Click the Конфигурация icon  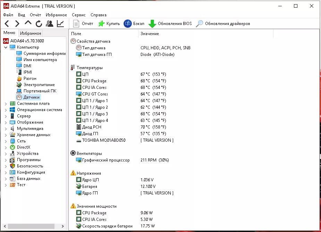pos(12,172)
